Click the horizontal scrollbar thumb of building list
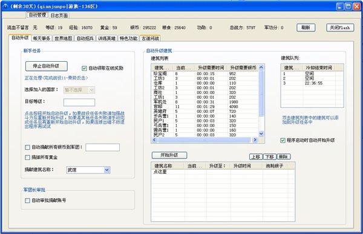The image size is (363, 234). pyautogui.click(x=204, y=140)
